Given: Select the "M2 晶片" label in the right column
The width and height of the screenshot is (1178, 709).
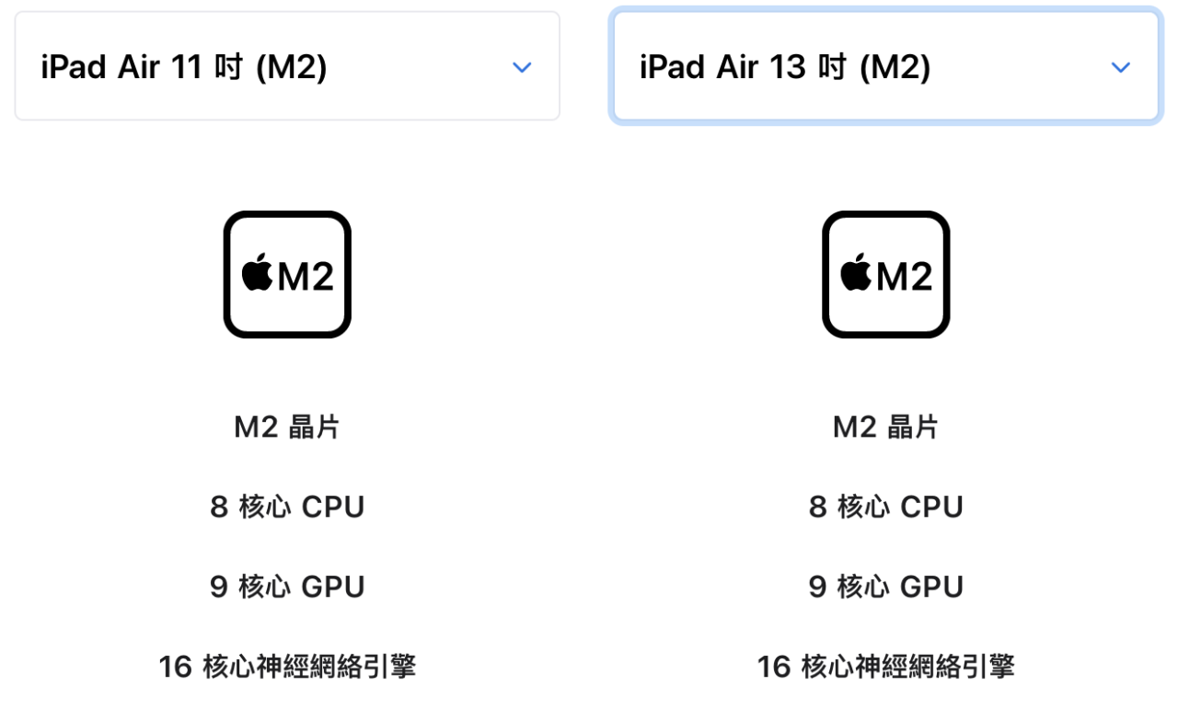Looking at the screenshot, I should [x=885, y=427].
